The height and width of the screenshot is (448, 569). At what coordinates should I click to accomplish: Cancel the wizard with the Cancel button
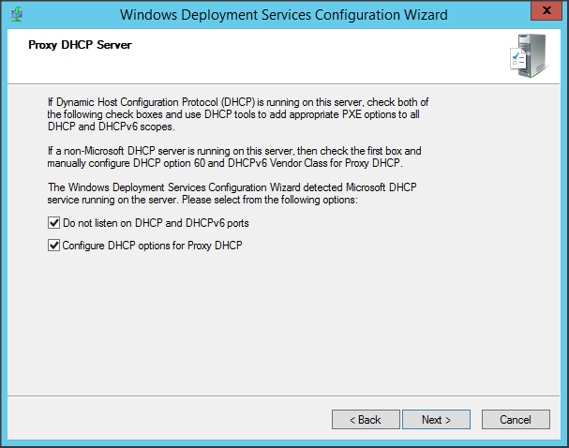[516, 419]
